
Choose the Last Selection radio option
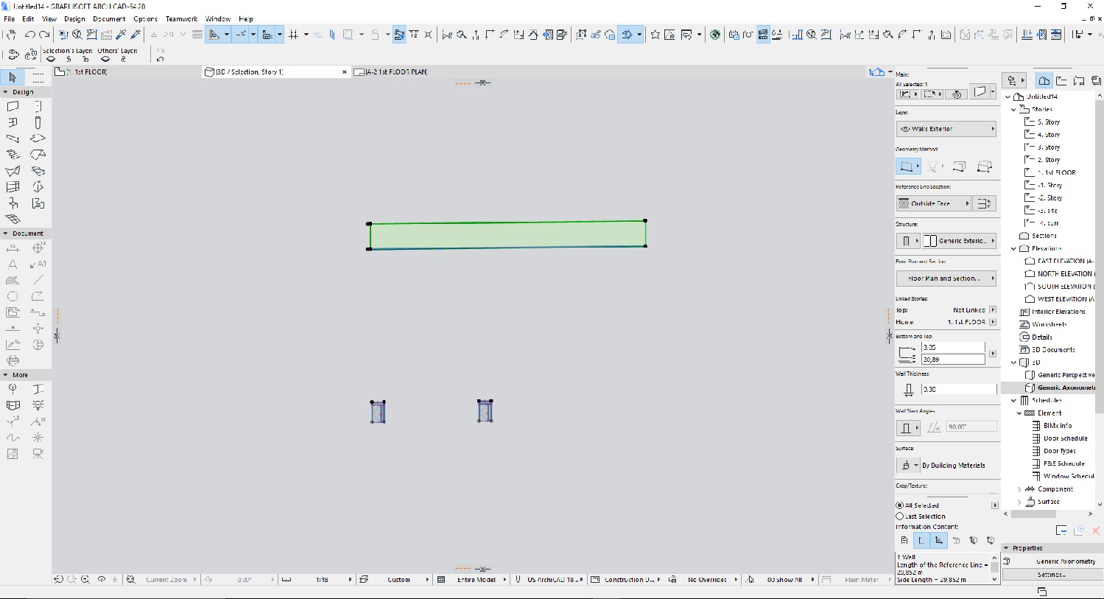(900, 516)
